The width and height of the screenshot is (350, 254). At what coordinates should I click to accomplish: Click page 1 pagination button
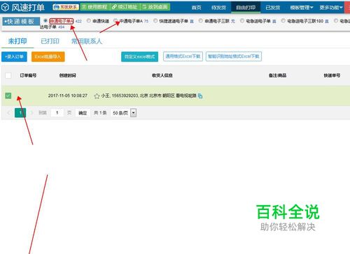[x=20, y=113]
